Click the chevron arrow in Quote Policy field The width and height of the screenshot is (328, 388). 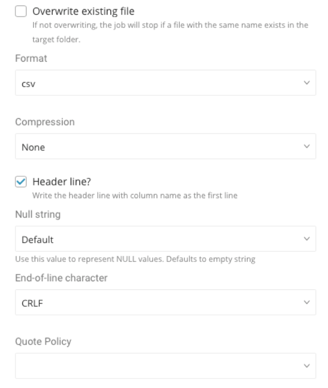click(307, 366)
